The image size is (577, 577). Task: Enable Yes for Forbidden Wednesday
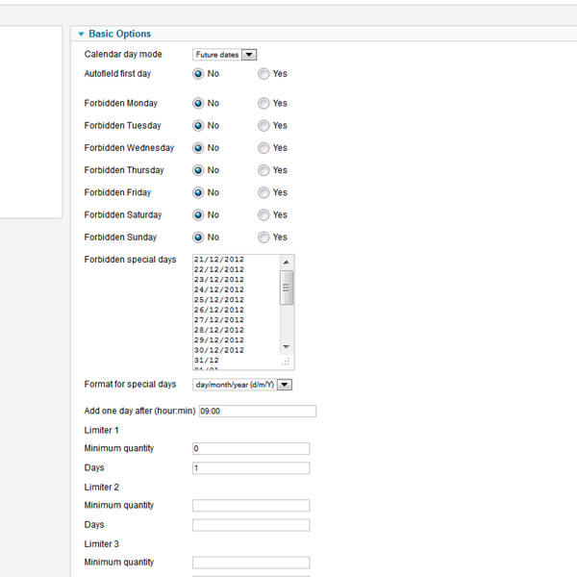tap(263, 148)
